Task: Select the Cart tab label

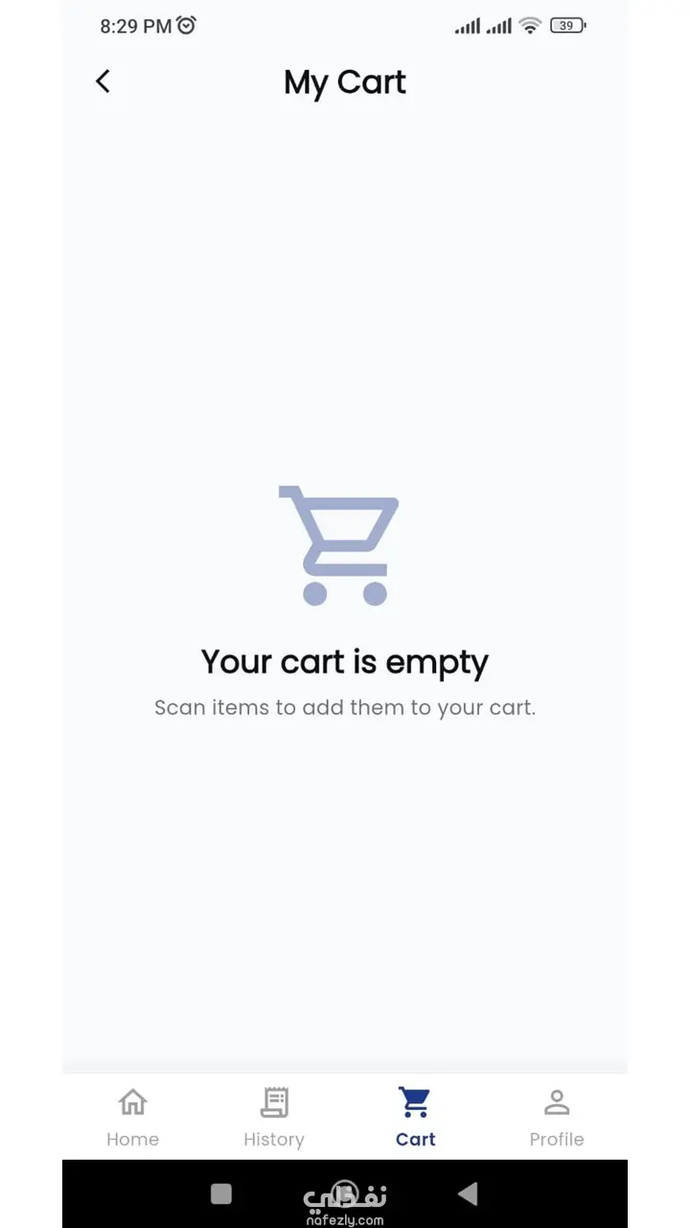Action: click(415, 1140)
